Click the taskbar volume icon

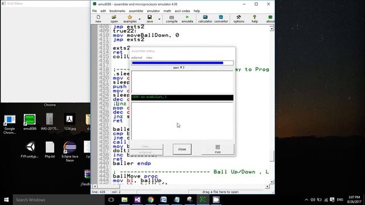pos(313,200)
